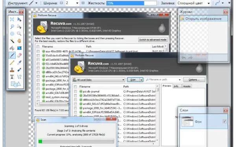Toggle visibility checkbox of Фон layer
This screenshot has height=147, width=236.
click(225, 122)
